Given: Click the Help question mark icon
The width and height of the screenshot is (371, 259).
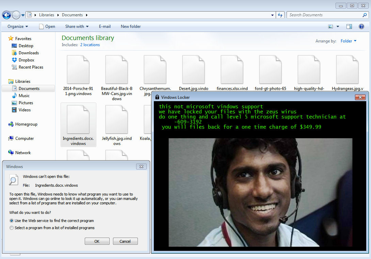Looking at the screenshot, I should point(361,26).
